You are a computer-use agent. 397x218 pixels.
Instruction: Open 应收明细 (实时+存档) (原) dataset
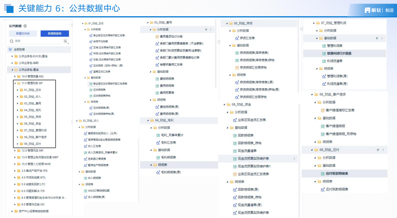[x=108, y=65]
